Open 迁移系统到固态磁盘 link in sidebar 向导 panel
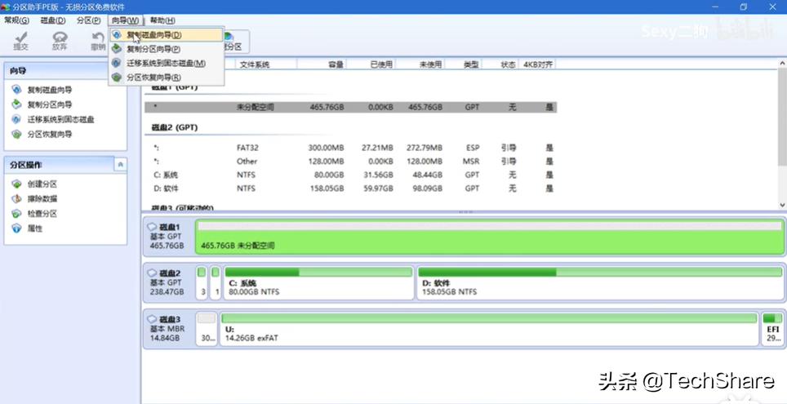This screenshot has width=787, height=404. (60, 119)
